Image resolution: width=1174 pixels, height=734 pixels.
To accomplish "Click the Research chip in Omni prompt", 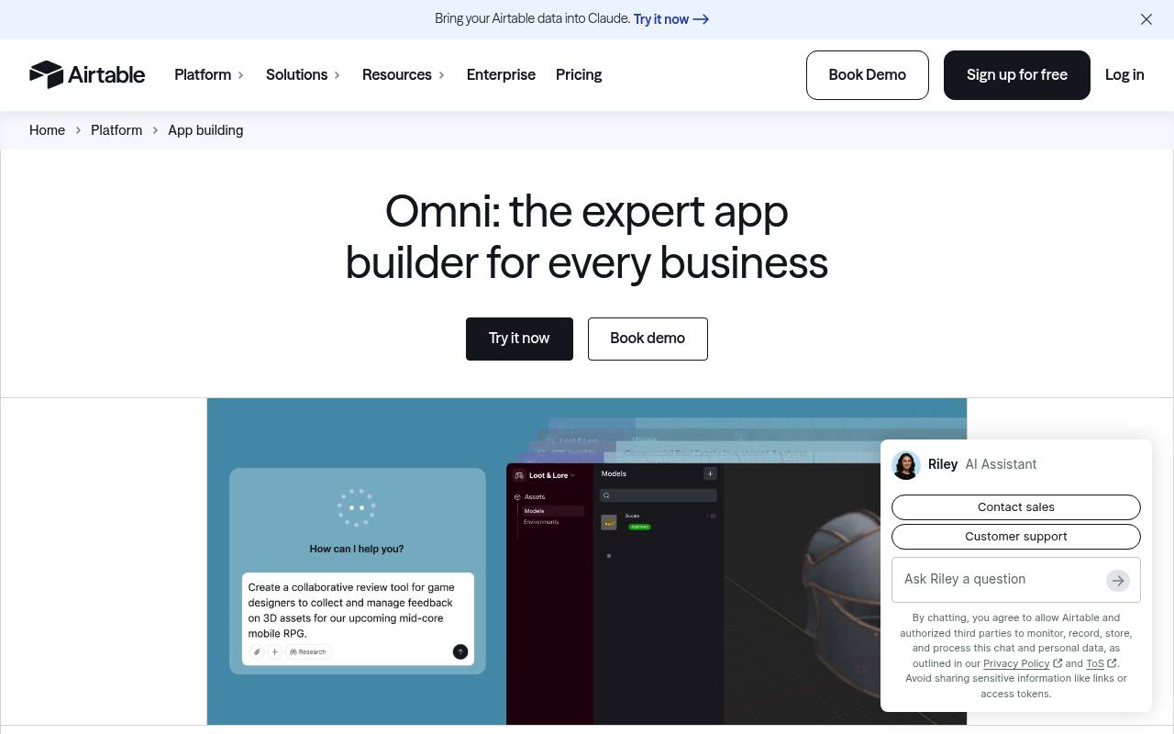I will coord(308,651).
